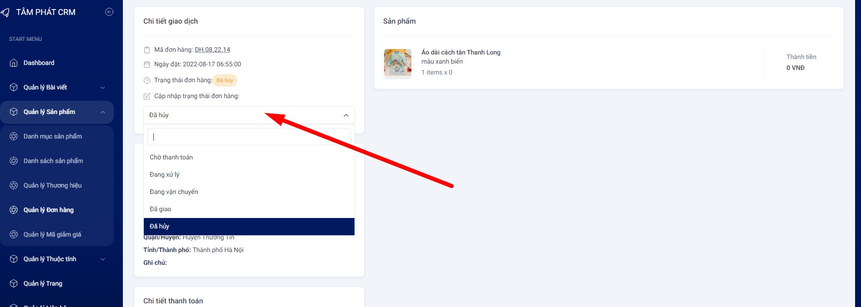This screenshot has width=861, height=307.
Task: Select highlighted Đã hủy option
Action: tap(249, 226)
